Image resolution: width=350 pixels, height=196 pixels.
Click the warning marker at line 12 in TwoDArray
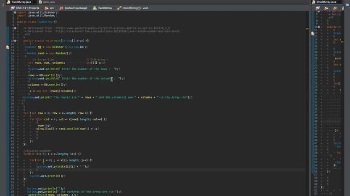coord(8,47)
